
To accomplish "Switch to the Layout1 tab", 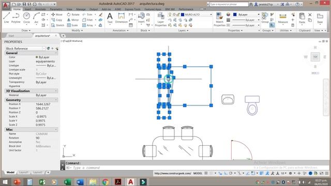I will 23,172.
